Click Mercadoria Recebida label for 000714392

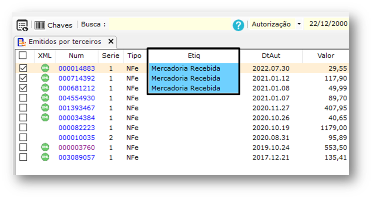click(186, 78)
